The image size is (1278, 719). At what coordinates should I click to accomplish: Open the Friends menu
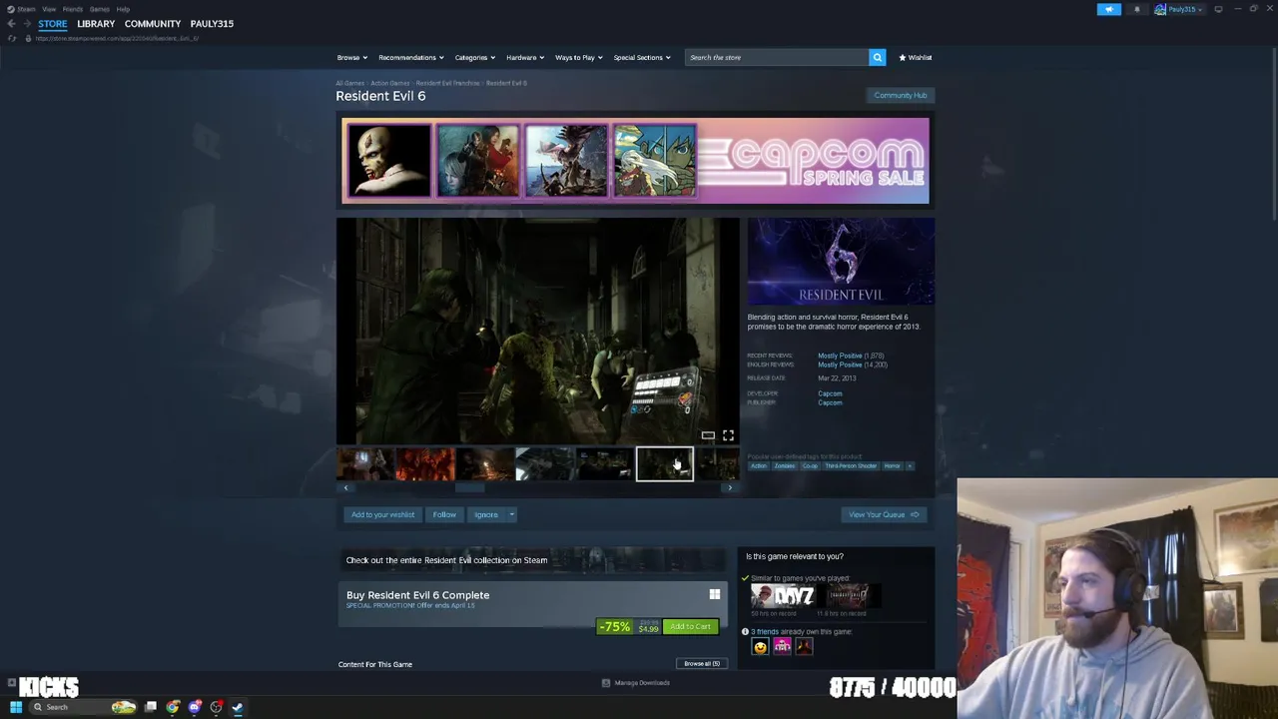(x=73, y=9)
